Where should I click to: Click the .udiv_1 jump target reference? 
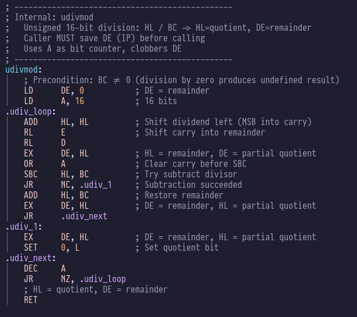(x=96, y=185)
